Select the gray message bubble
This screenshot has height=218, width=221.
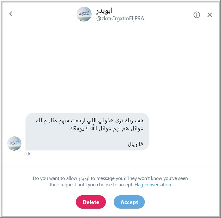[x=87, y=132]
